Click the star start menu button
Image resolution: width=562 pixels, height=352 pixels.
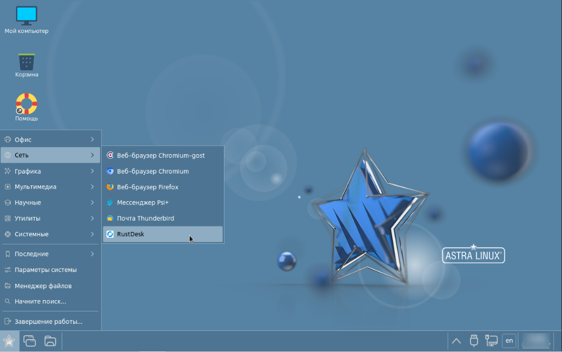click(x=9, y=341)
